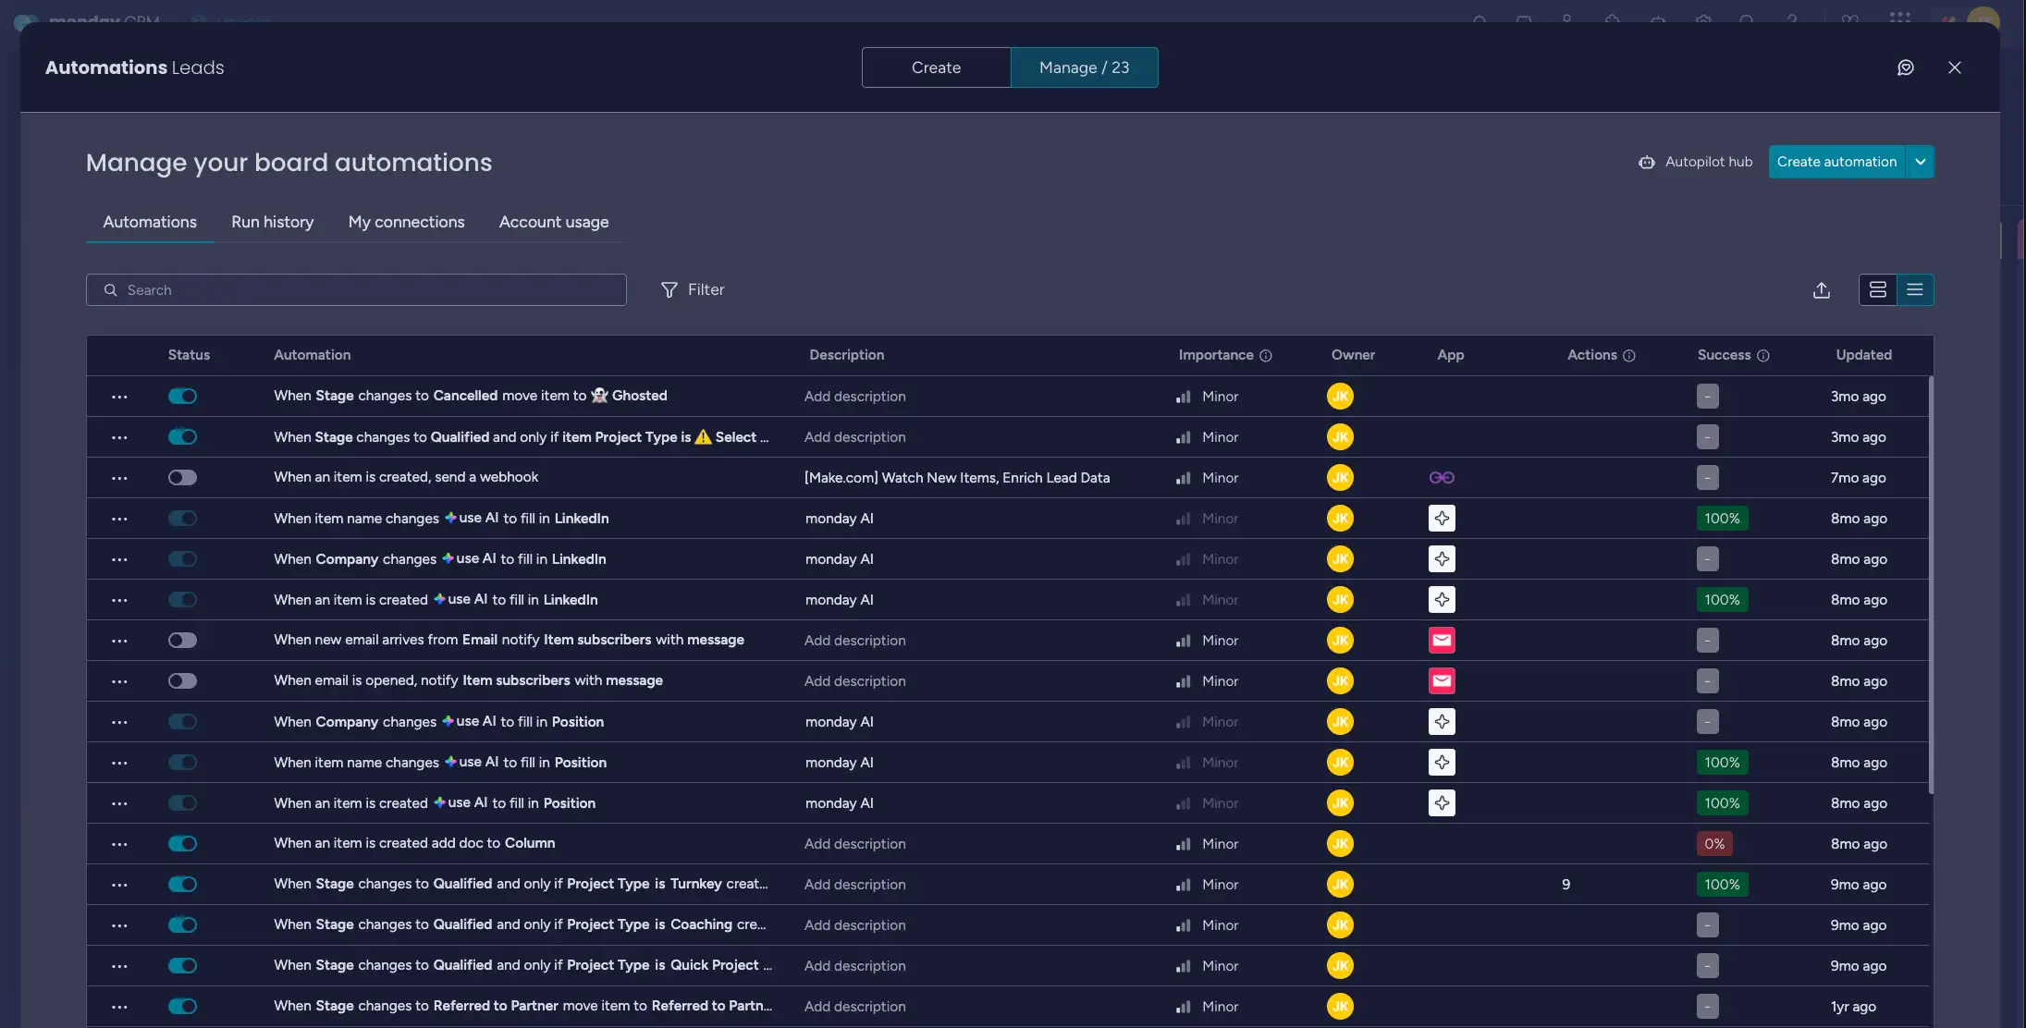Click the automations list vertical scrollbar
Screen dimensions: 2026x1028
pyautogui.click(x=1931, y=584)
